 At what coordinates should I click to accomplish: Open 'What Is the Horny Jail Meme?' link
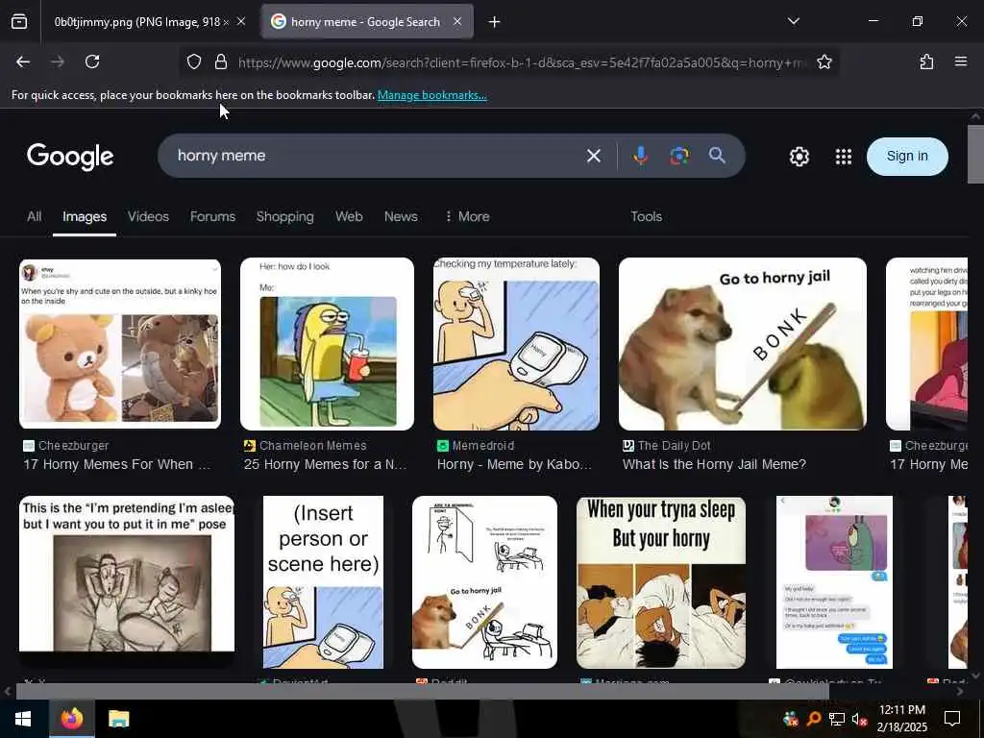[x=714, y=464]
